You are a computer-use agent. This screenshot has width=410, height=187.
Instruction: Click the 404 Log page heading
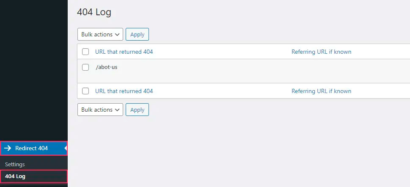(x=94, y=12)
